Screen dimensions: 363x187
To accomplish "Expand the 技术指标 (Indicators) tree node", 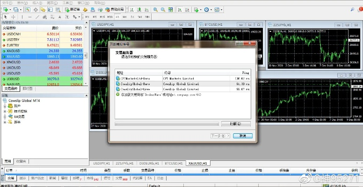I will [x=5, y=111].
